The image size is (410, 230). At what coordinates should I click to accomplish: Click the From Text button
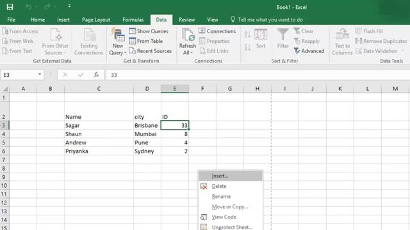pyautogui.click(x=17, y=51)
